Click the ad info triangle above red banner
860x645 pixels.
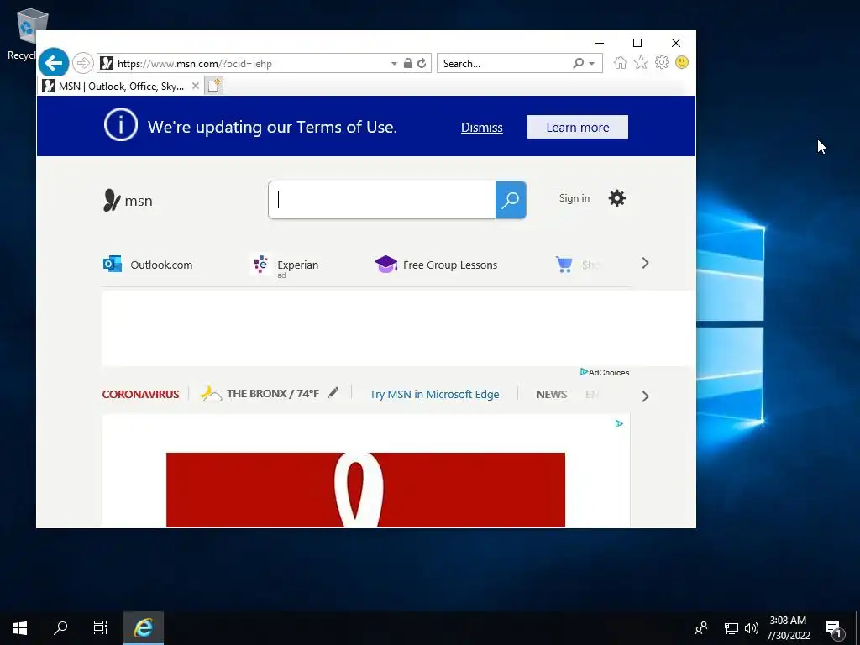pyautogui.click(x=619, y=423)
